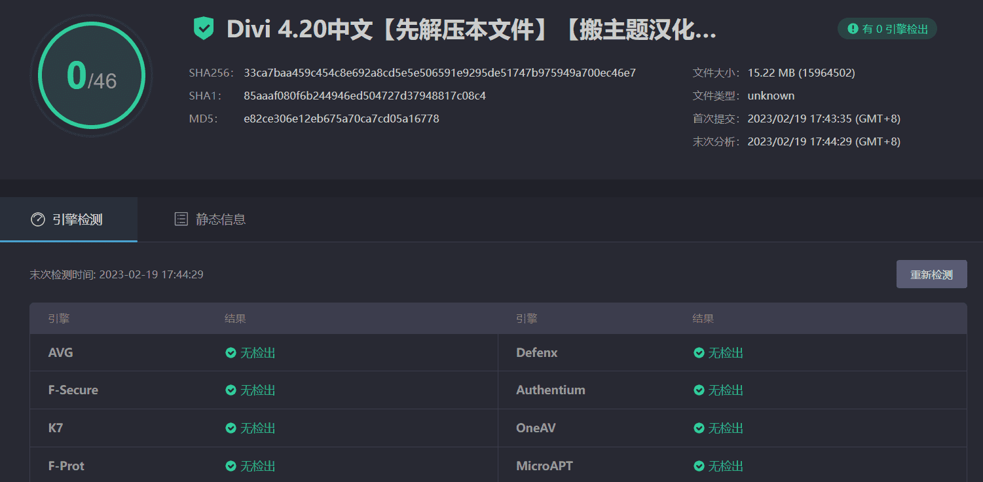Open the 静态信息 tab

210,219
